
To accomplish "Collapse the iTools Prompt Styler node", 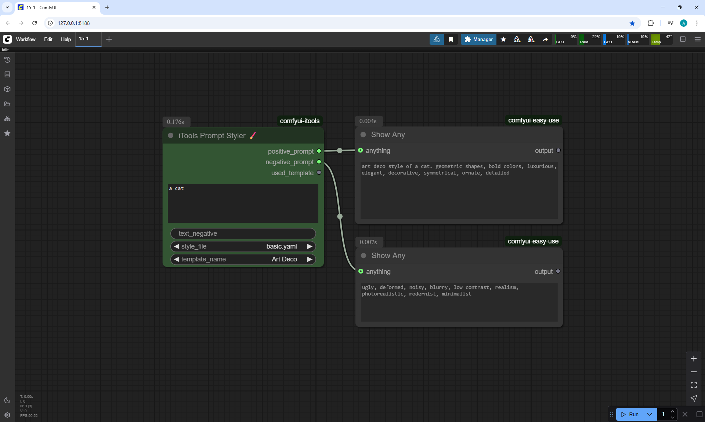I will pyautogui.click(x=171, y=136).
